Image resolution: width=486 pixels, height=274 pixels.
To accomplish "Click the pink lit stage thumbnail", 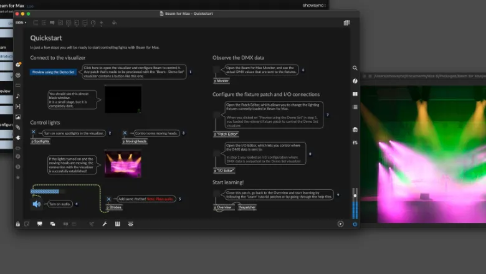I will click(123, 164).
